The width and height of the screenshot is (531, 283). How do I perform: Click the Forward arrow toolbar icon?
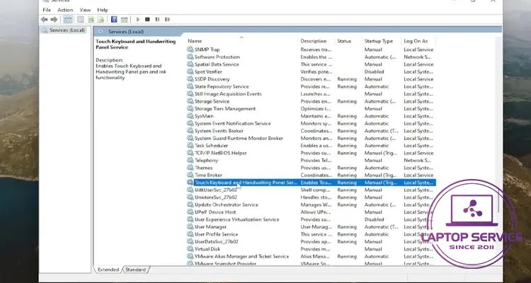(x=54, y=19)
